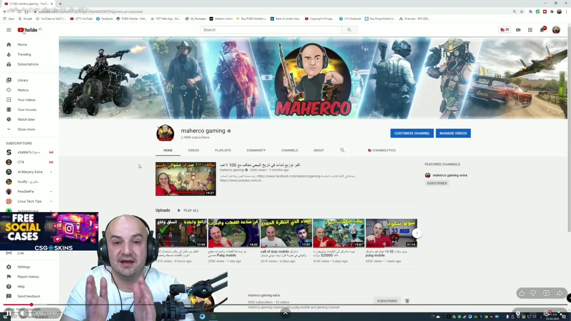Open the YouTube guide hamburger menu
The height and width of the screenshot is (321, 571).
click(8, 30)
